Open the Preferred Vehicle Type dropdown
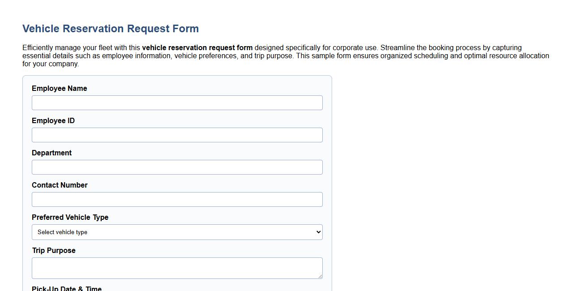 point(177,232)
